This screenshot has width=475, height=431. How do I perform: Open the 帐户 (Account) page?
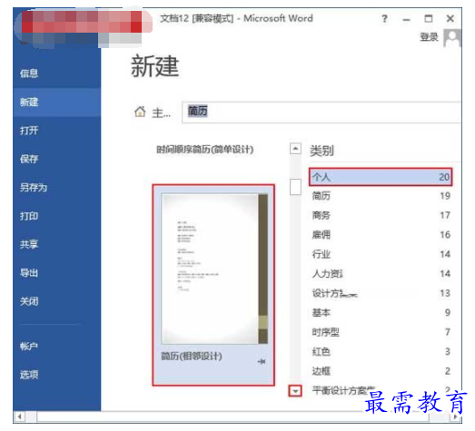pyautogui.click(x=29, y=346)
